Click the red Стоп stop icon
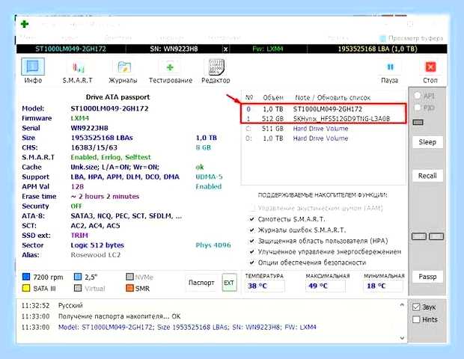 pyautogui.click(x=430, y=67)
